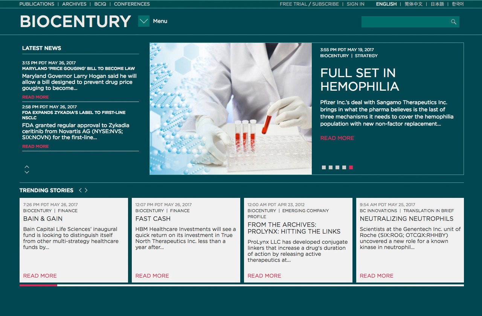Select the first carousel slide indicator

(324, 167)
